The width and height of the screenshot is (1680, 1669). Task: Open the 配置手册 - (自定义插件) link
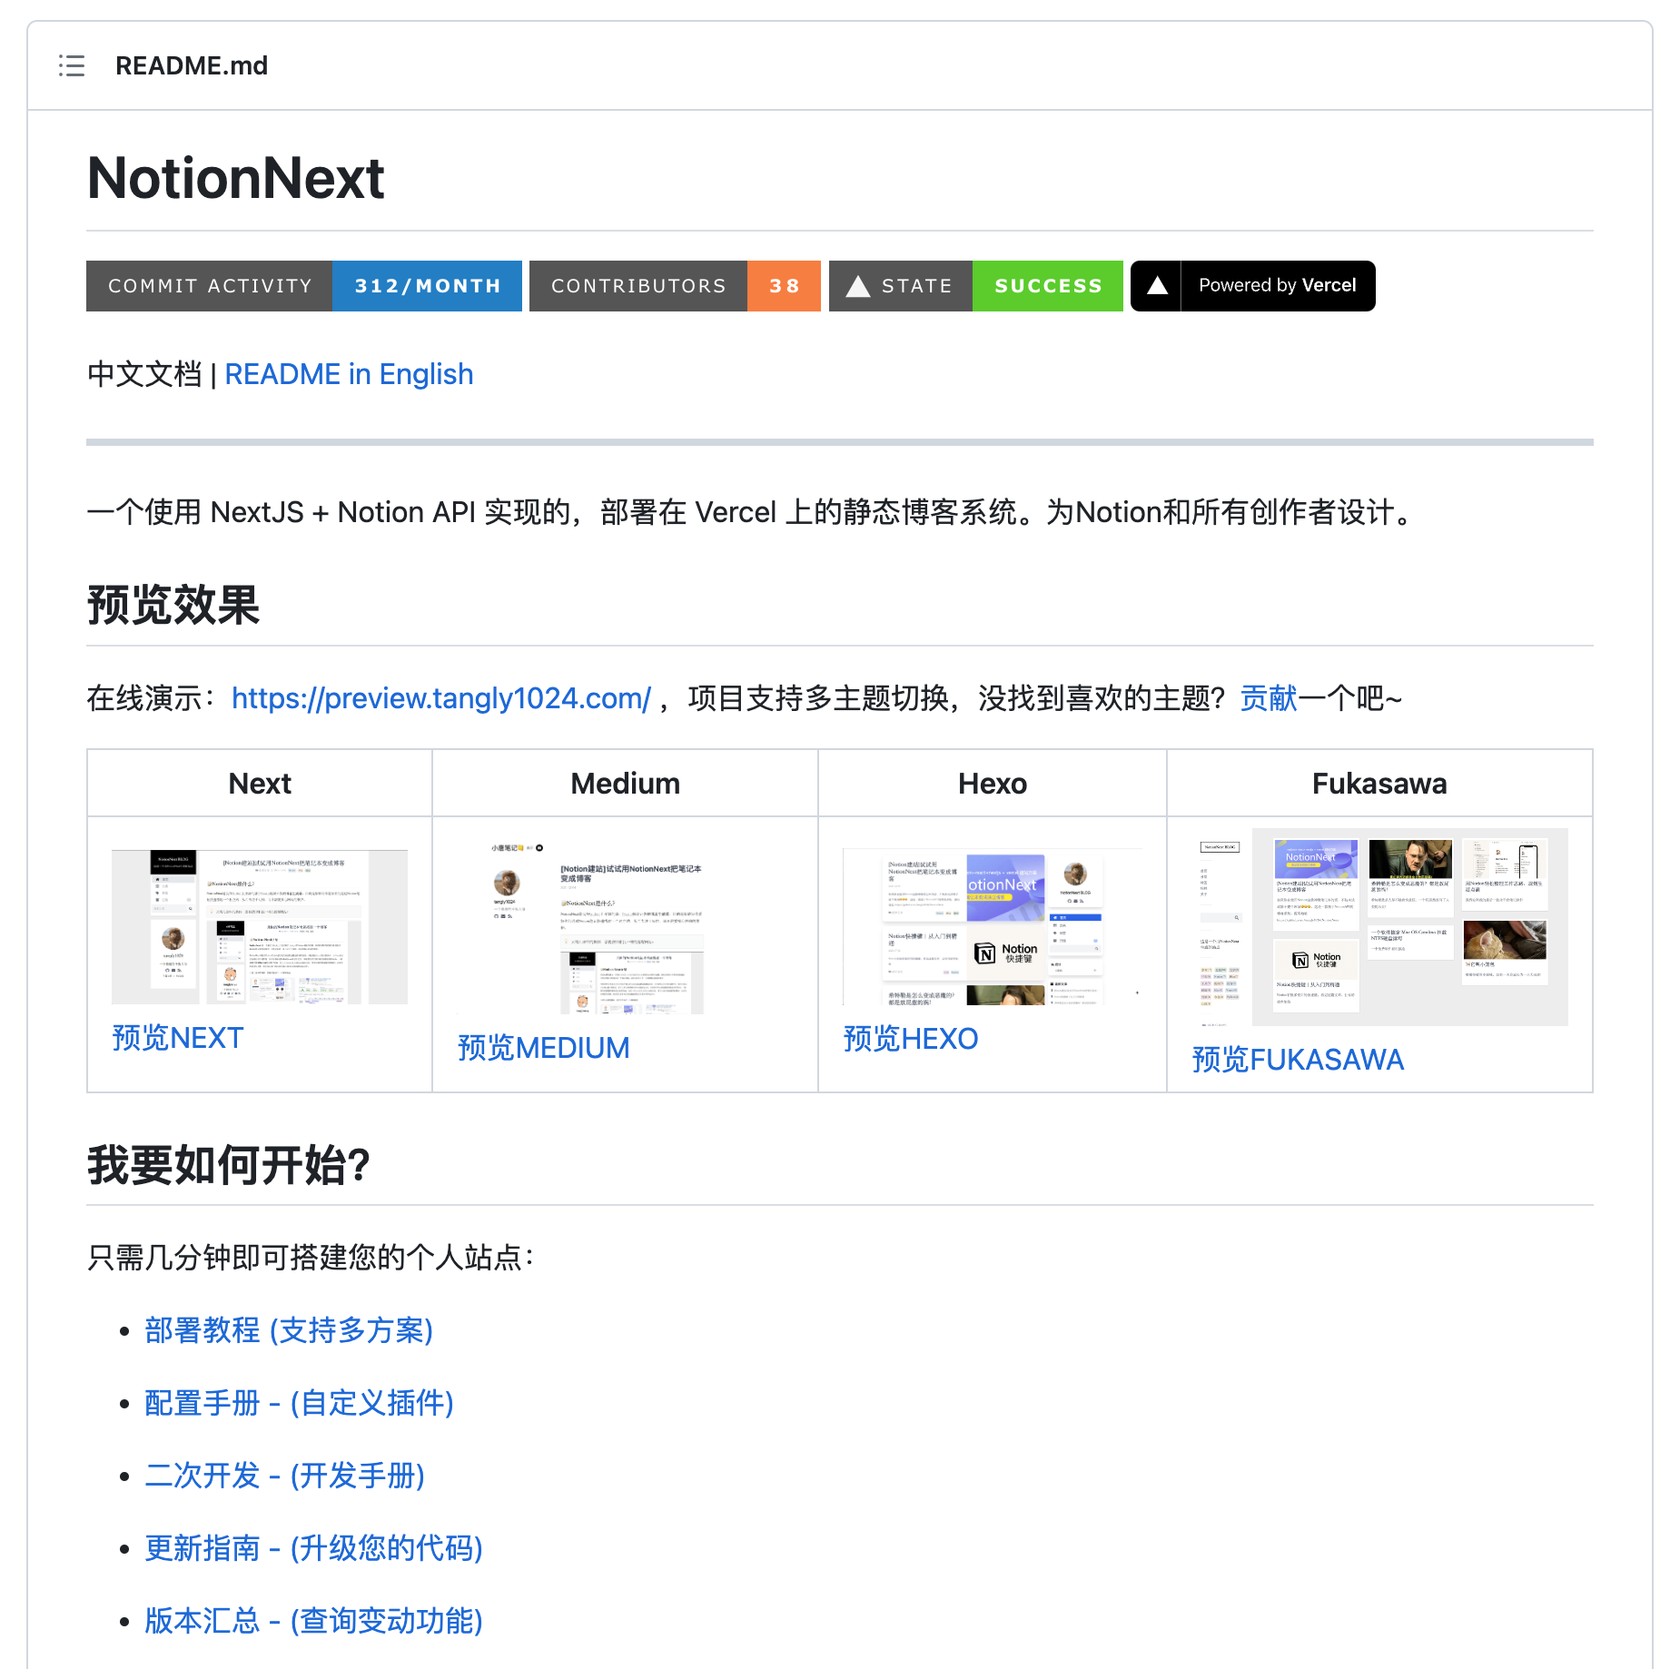point(299,1403)
